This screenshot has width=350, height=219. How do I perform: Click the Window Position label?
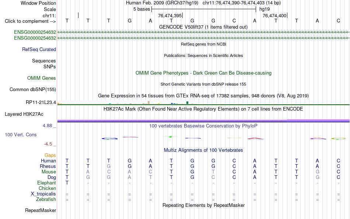[38, 3]
